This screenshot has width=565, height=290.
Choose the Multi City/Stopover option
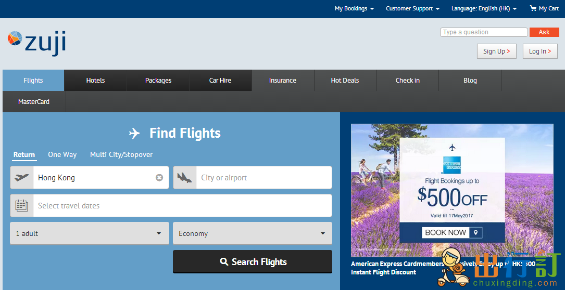tap(121, 155)
